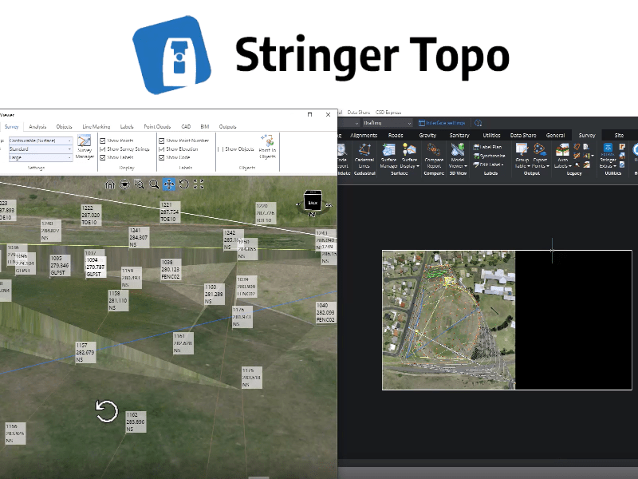Click point label 1162 in the 3D viewer
Screen dimensions: 638x479
136,422
